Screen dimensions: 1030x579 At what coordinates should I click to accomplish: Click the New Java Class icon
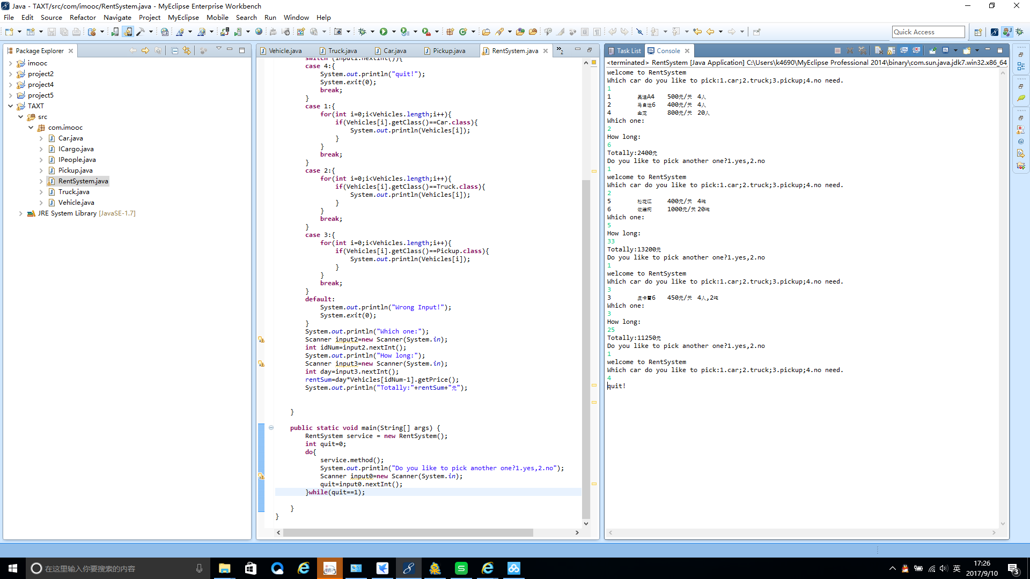463,32
